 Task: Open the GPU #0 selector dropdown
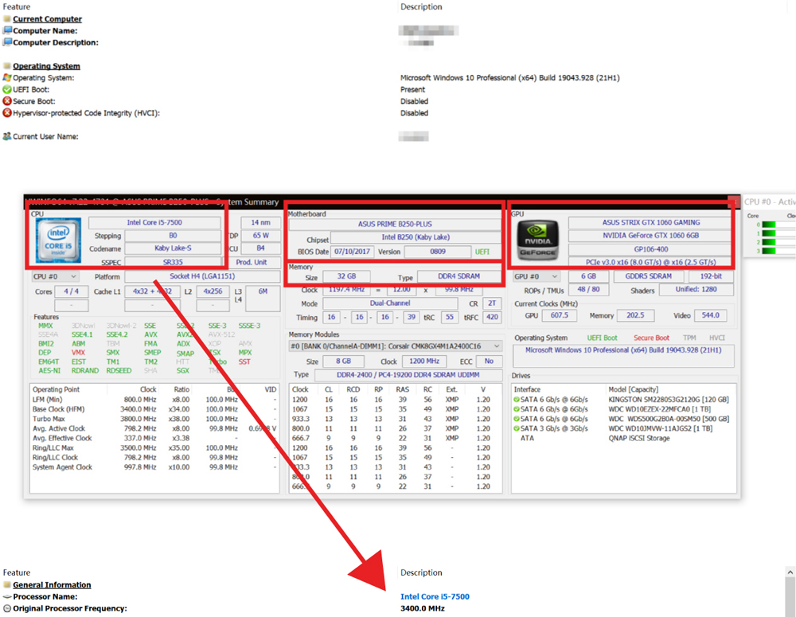click(x=536, y=277)
